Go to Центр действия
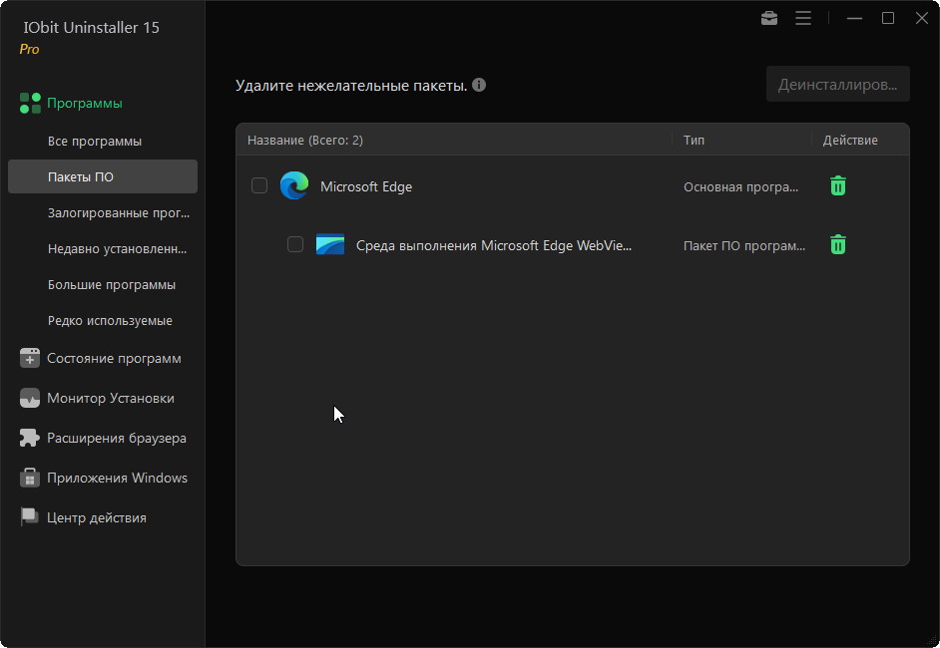 (97, 517)
